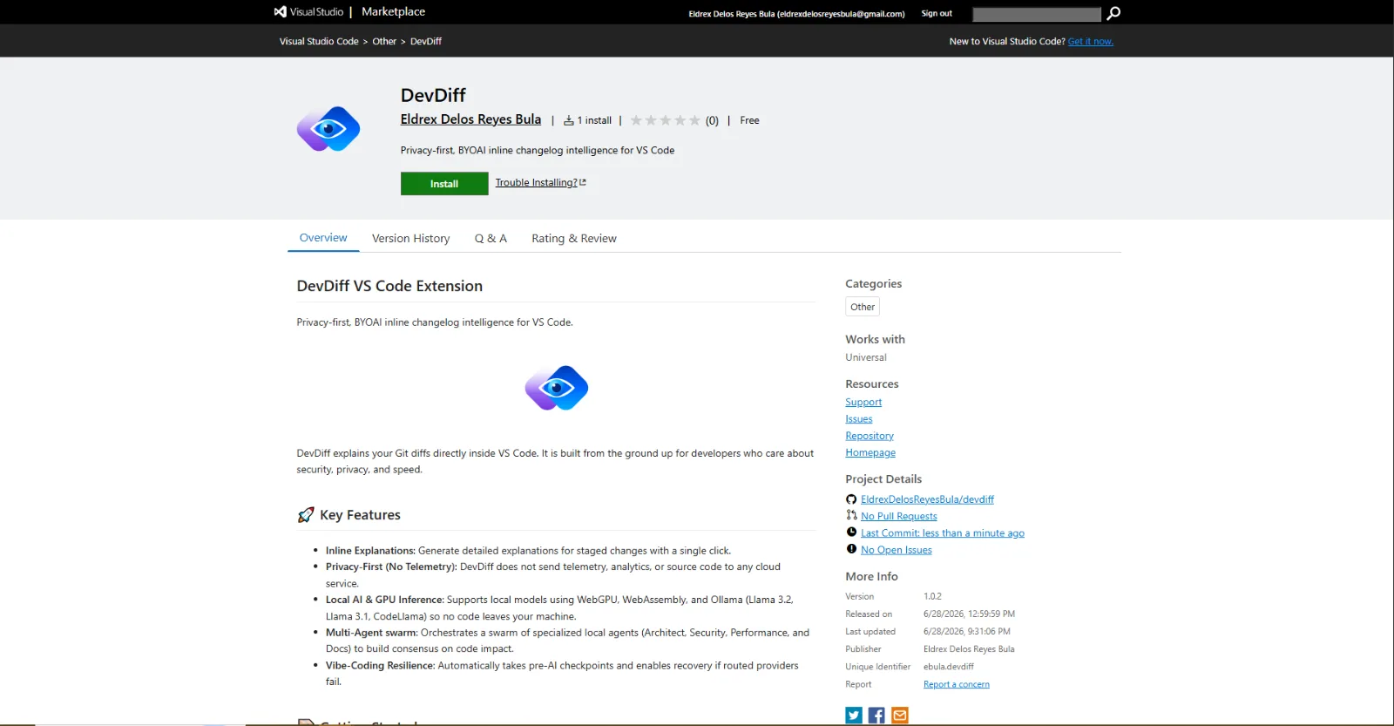Open EldrexDelosReyesBula/devdiff repository link

pos(927,499)
